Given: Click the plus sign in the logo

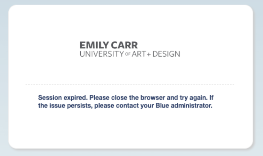Looking at the screenshot, I should click(149, 54).
